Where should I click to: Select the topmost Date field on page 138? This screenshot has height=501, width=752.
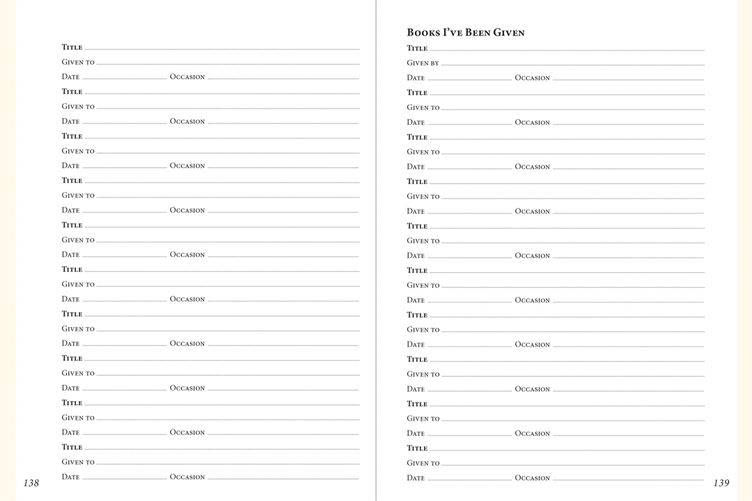pos(124,77)
